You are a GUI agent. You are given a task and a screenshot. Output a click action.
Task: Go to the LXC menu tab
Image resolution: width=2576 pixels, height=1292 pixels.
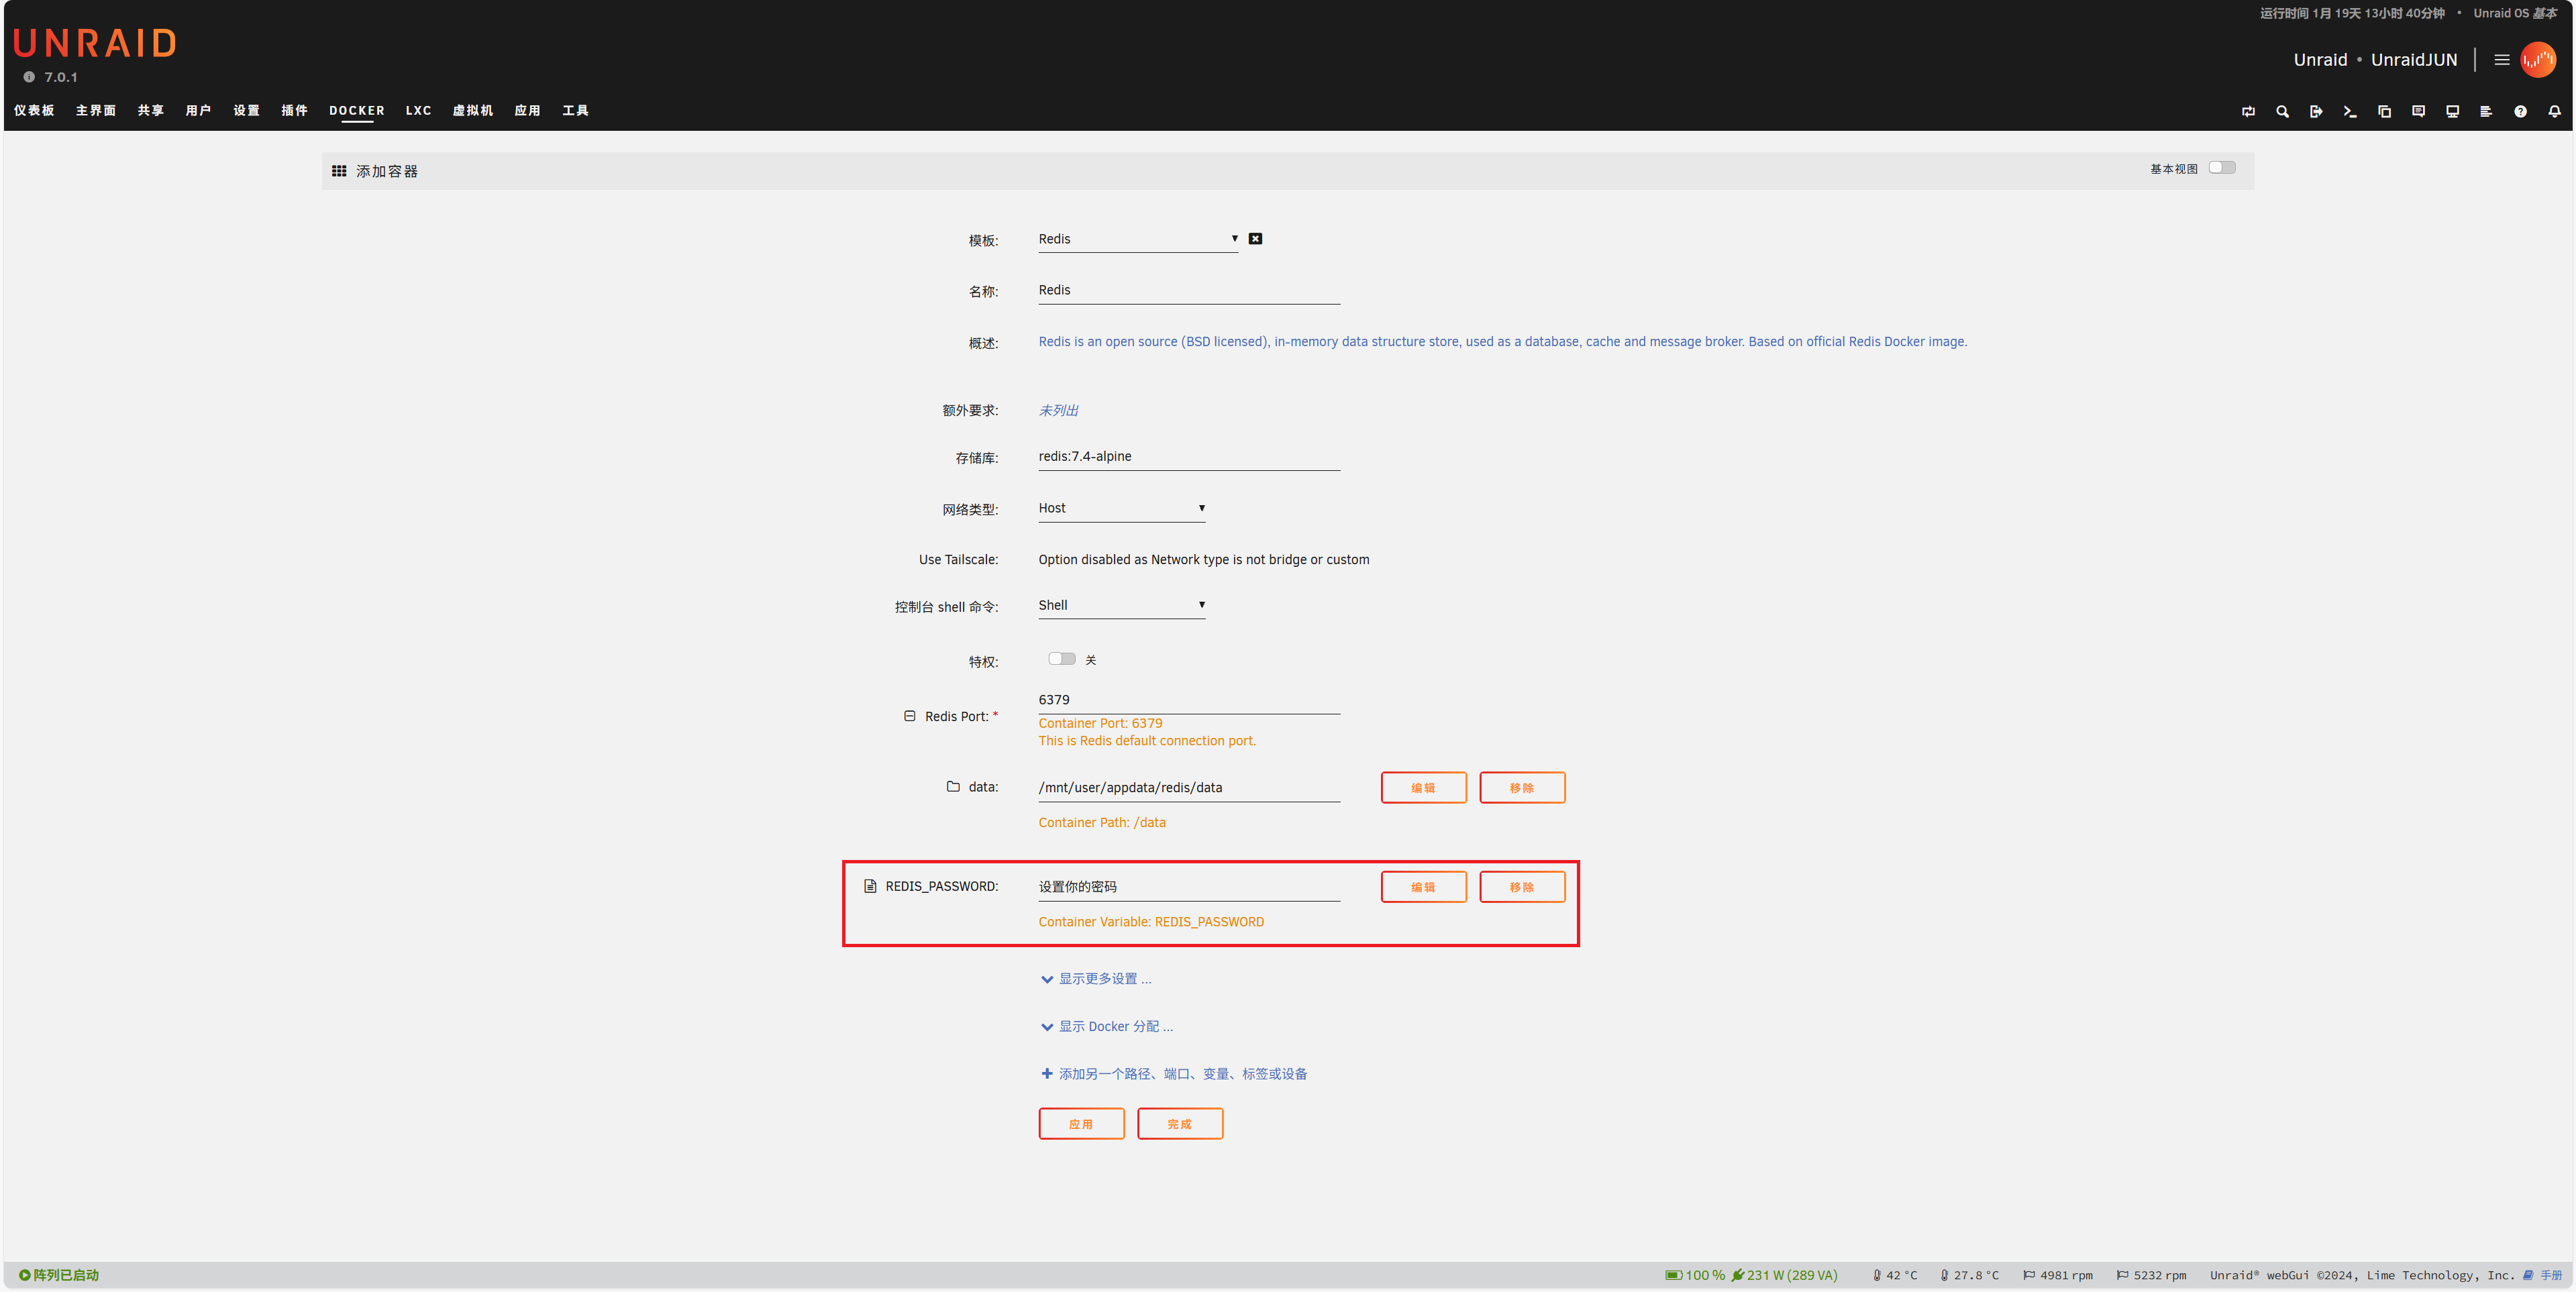418,111
